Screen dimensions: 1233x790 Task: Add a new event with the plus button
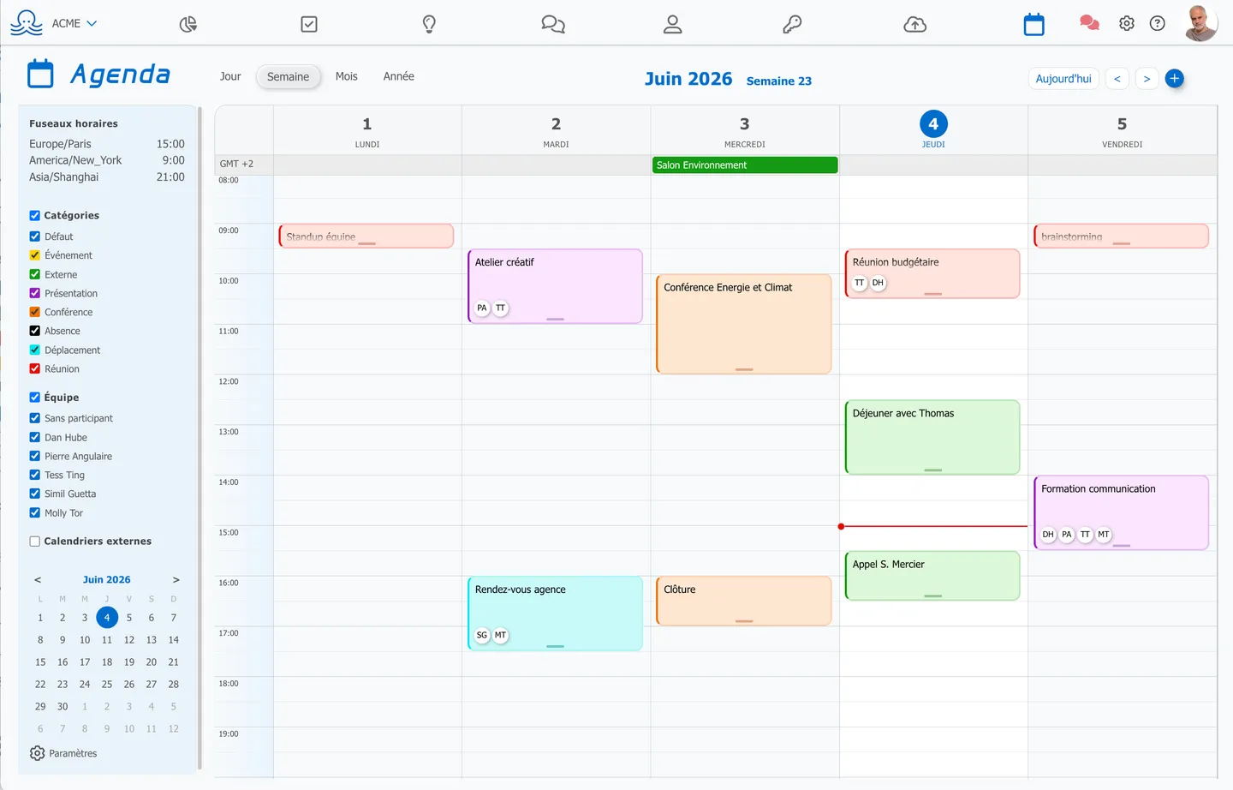1175,78
